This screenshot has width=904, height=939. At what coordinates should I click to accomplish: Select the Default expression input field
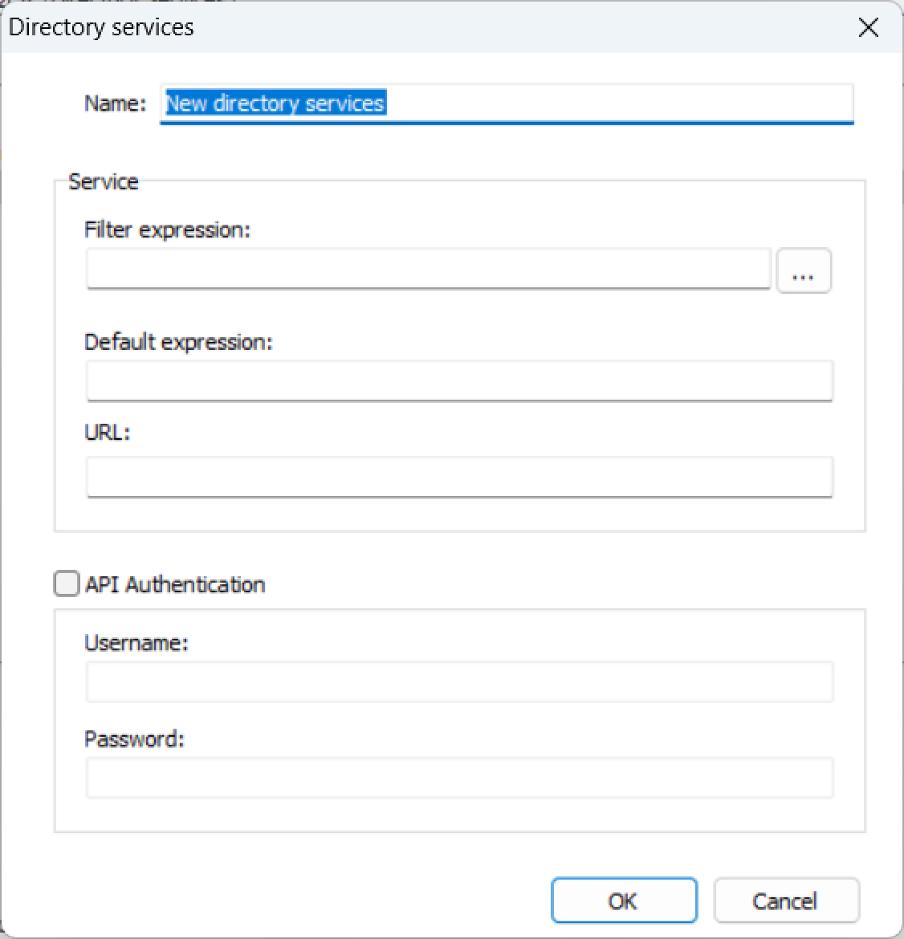pos(459,381)
